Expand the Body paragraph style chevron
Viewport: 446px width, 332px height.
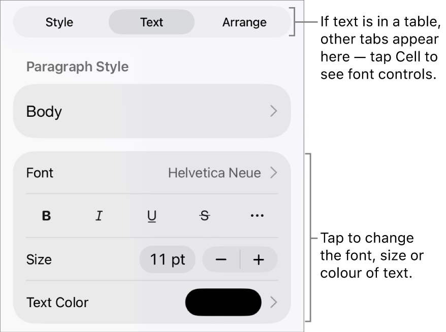[x=274, y=111]
